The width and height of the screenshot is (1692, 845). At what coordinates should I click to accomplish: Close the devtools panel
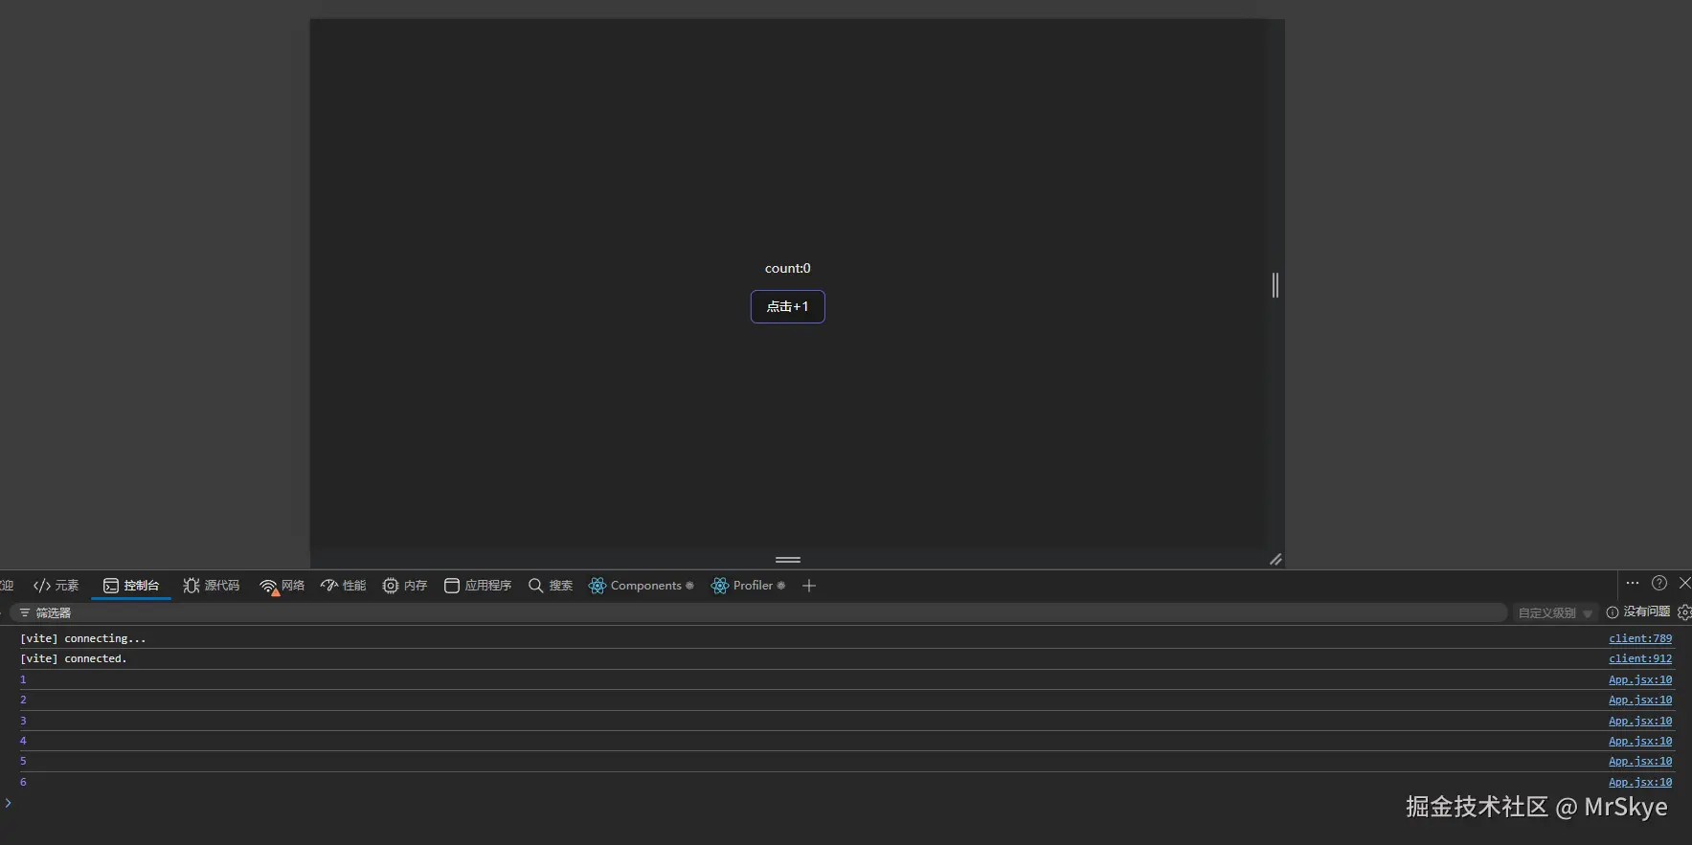[x=1684, y=583]
